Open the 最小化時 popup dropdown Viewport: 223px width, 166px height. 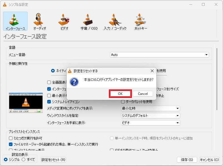click(x=151, y=108)
